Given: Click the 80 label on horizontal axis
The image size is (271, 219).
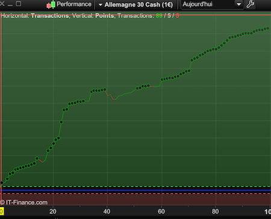Looking at the screenshot, I should [215, 211].
